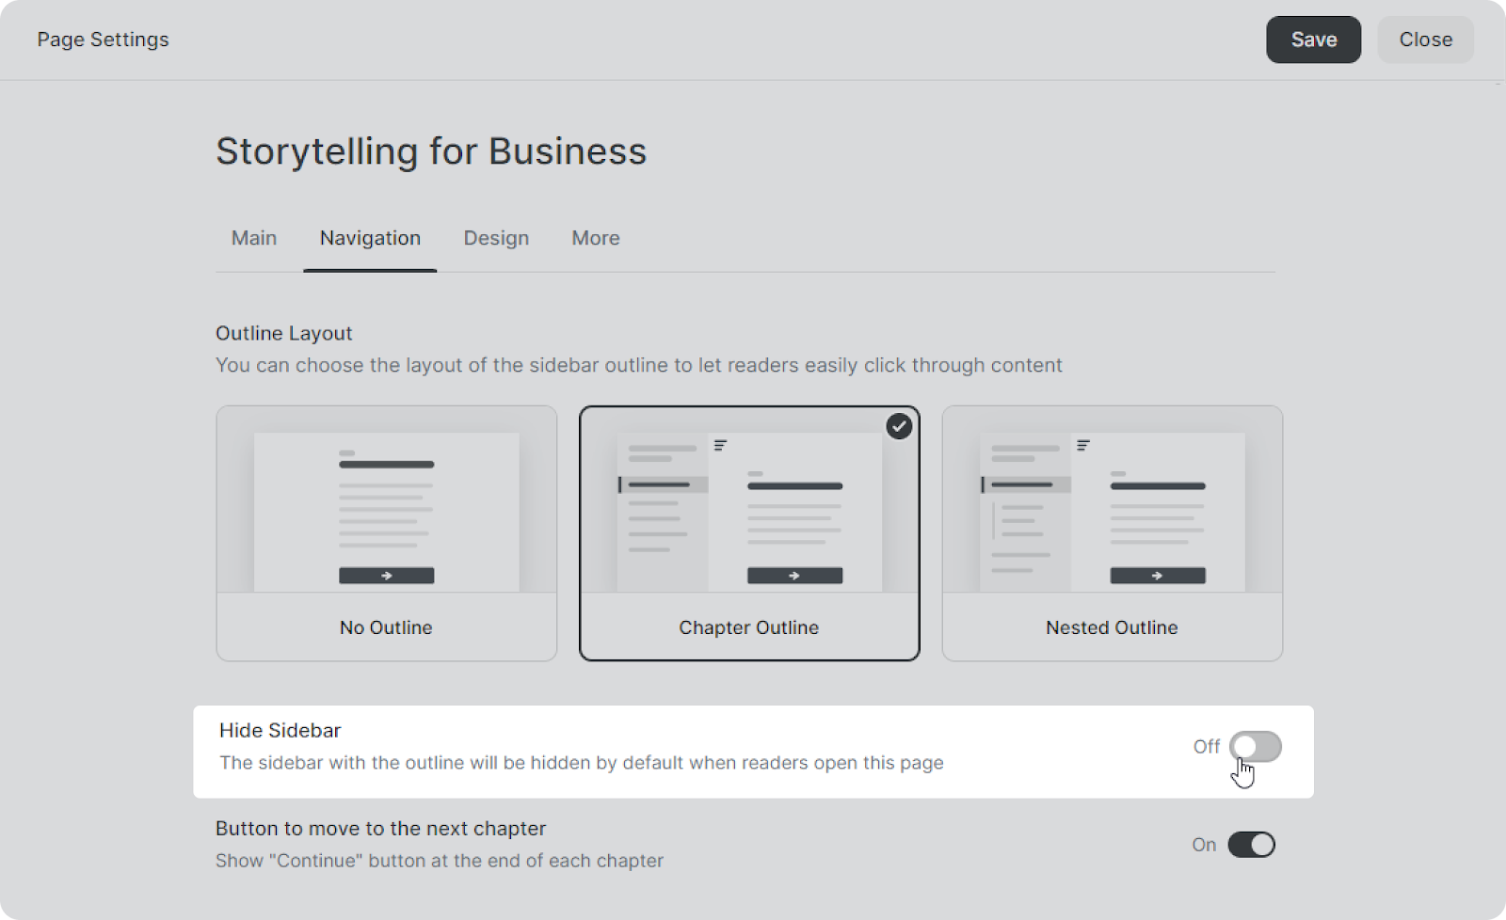Open the Design tab
Image resolution: width=1506 pixels, height=920 pixels.
496,238
